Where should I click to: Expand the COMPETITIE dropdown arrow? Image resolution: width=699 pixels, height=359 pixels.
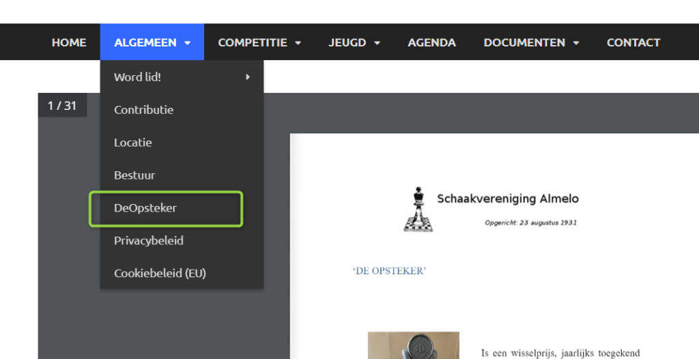298,43
